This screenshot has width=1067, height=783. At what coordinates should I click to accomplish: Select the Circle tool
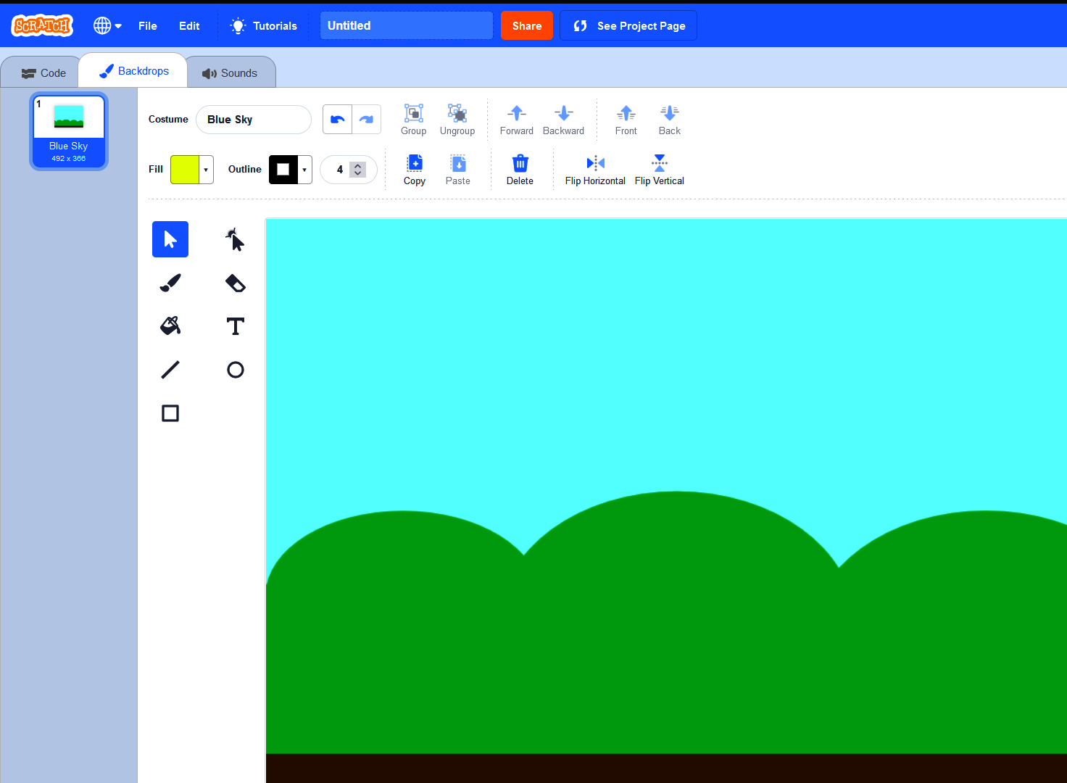tap(235, 370)
